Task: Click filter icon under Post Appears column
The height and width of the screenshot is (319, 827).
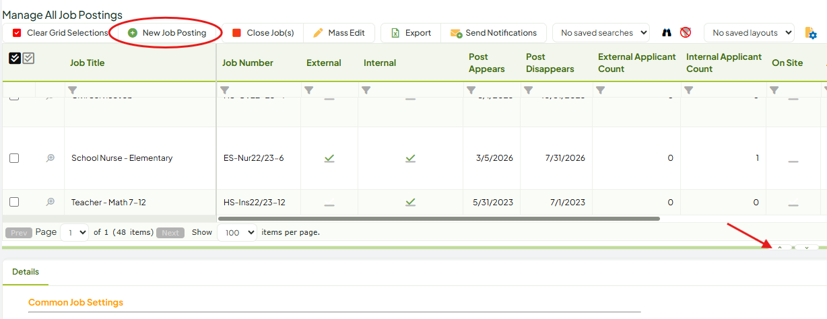Action: coord(471,90)
